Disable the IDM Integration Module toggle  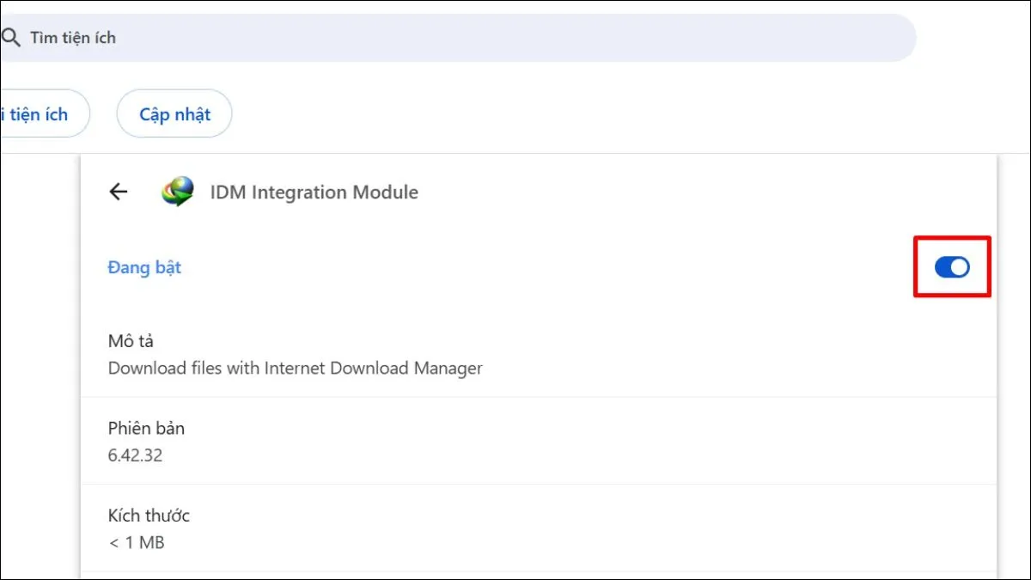click(x=952, y=267)
